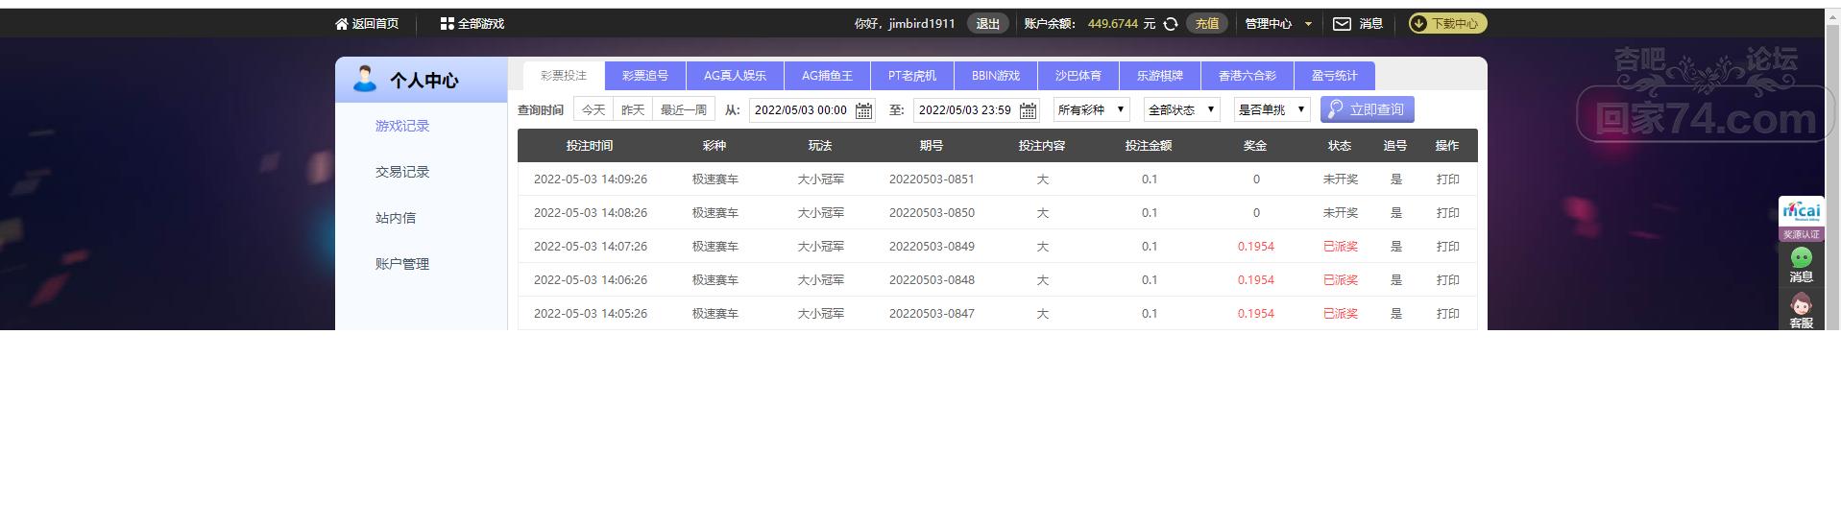Viewport: 1841px width, 526px height.
Task: Click the 投注时间 column header
Action: (x=590, y=146)
